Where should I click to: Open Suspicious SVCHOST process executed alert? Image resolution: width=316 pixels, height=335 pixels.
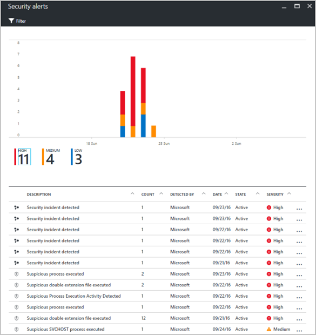point(65,329)
